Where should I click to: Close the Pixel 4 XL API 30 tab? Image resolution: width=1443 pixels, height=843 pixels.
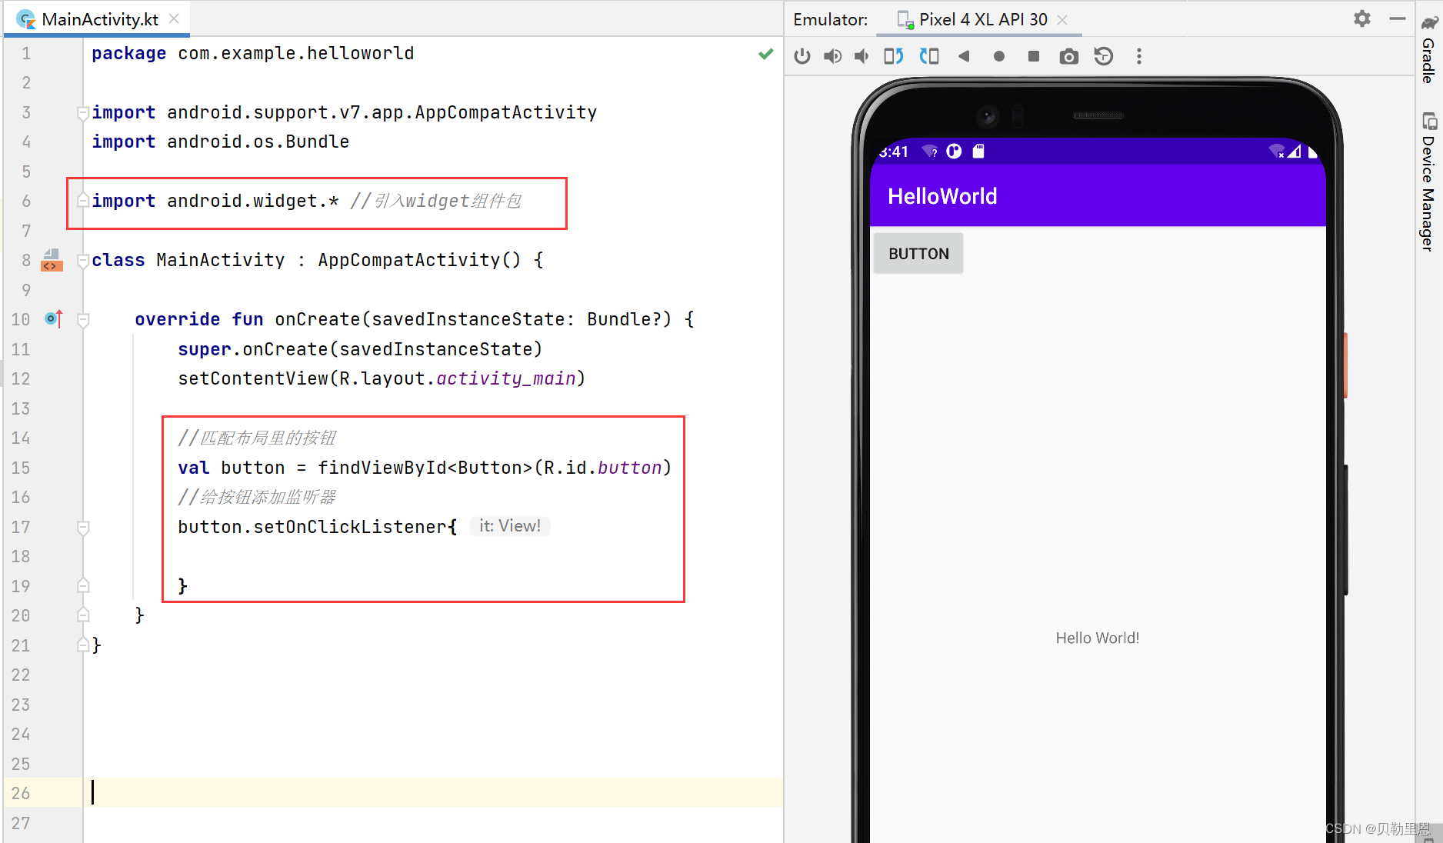click(1062, 19)
